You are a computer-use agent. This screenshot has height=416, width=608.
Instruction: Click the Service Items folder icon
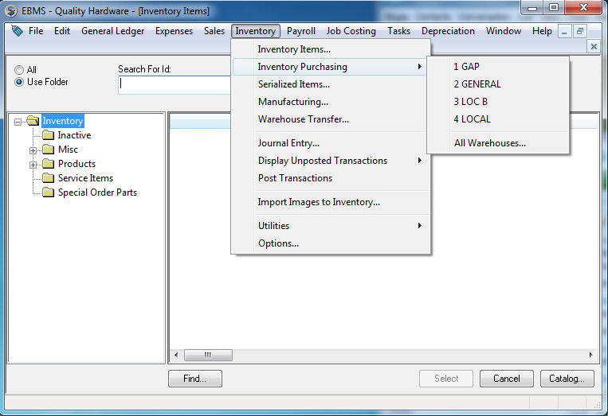click(x=48, y=178)
